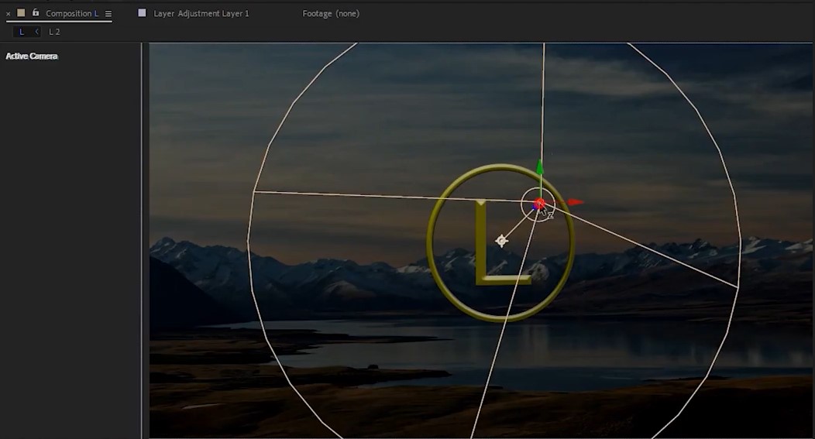Select L in the composition flow breadcrumb

22,32
